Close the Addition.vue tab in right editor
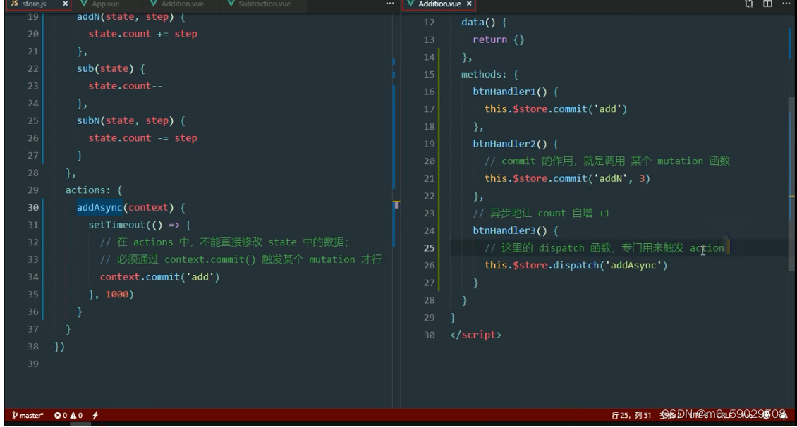The width and height of the screenshot is (797, 427). coord(469,4)
